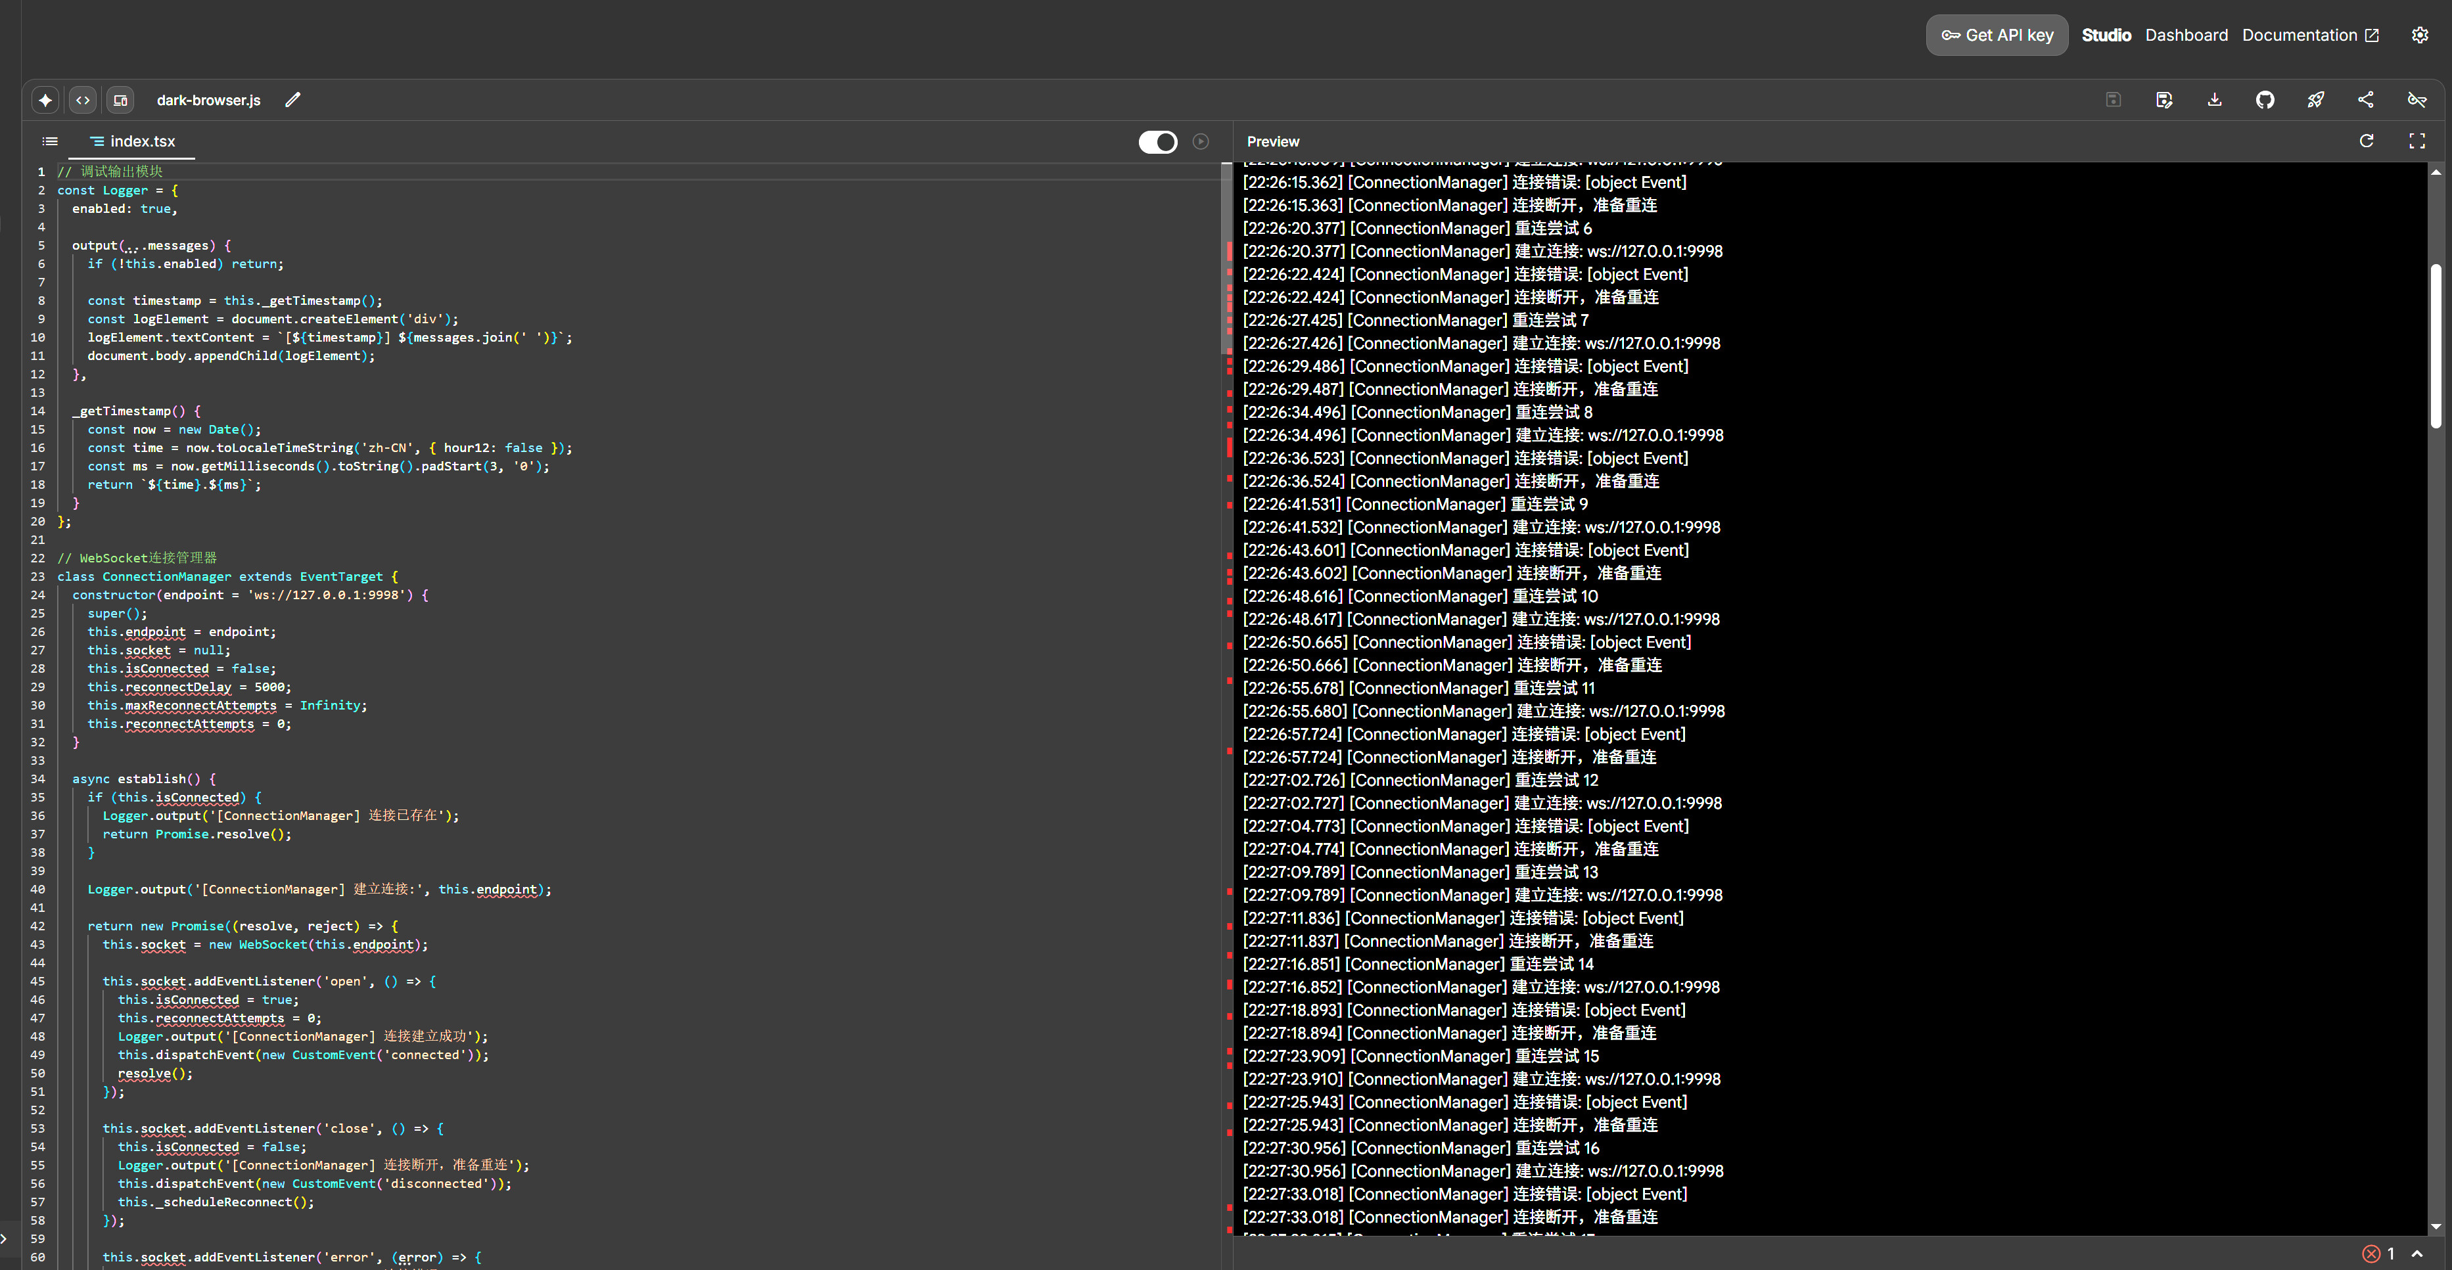Screen dimensions: 2452x1270
Task: Select the index.tsx tab
Action: 133,141
